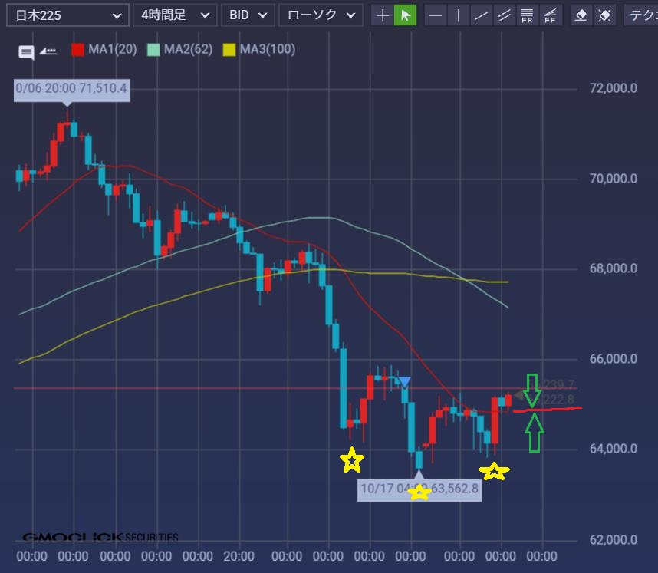Click the erase-all drawings icon
This screenshot has height=573, width=658.
pos(604,15)
